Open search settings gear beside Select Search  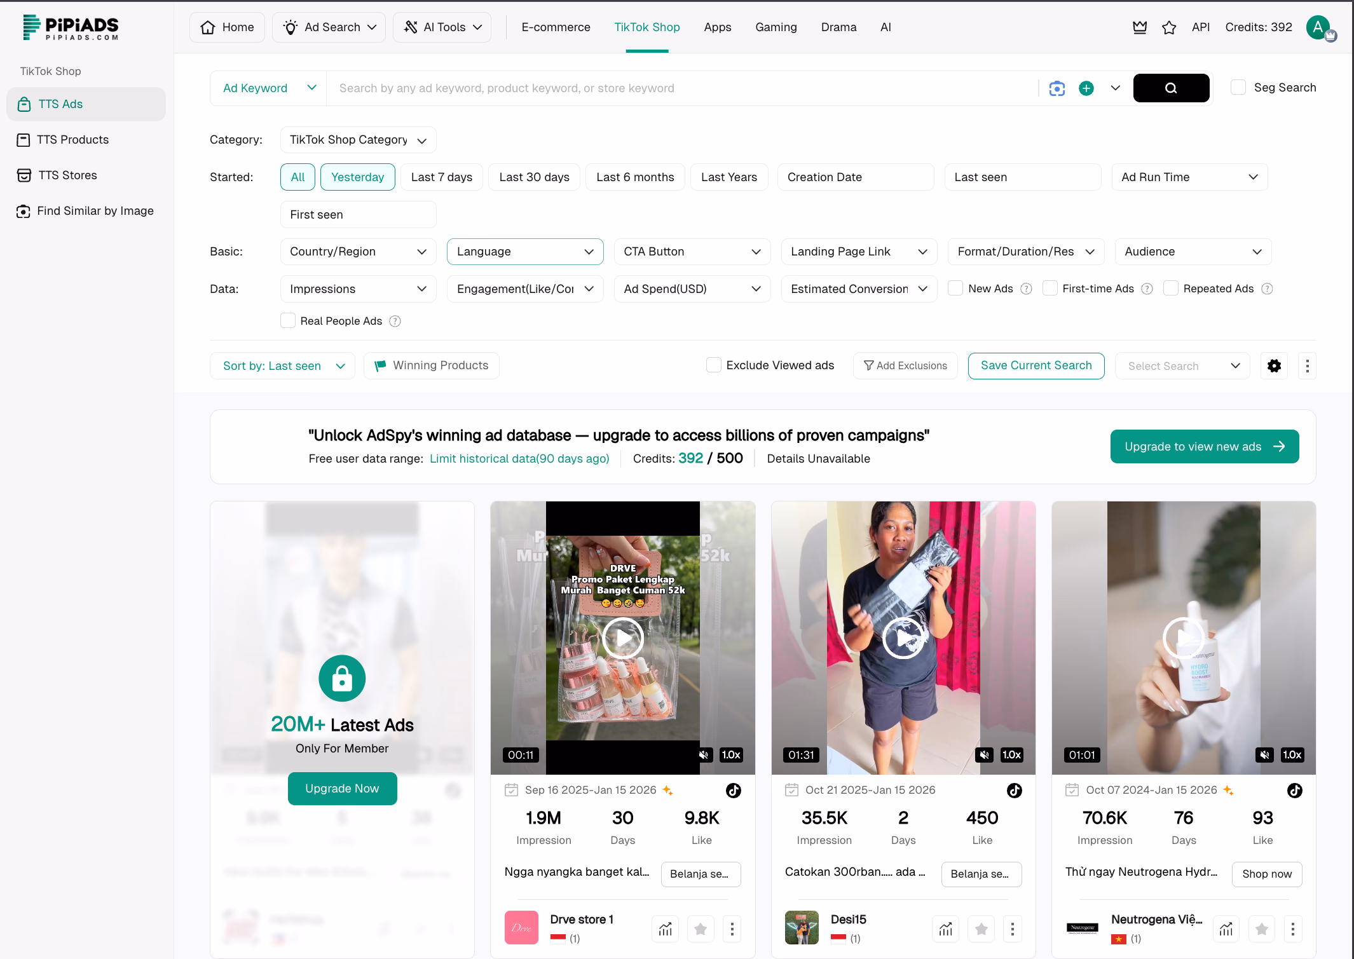click(1274, 365)
